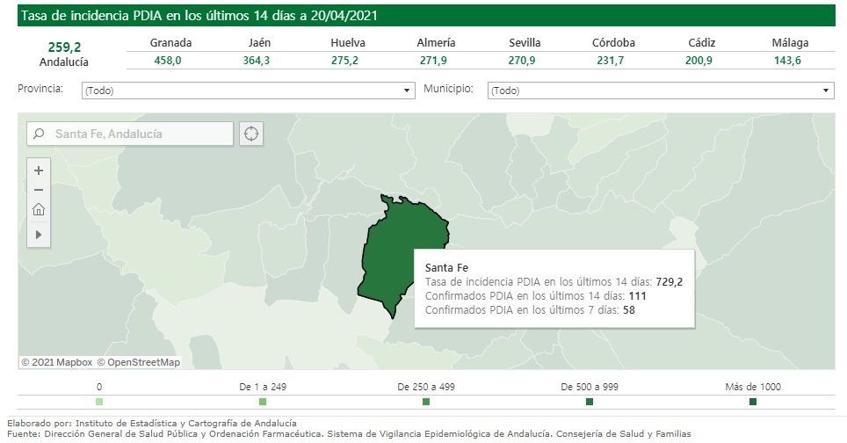Click the Huelva province header

348,43
